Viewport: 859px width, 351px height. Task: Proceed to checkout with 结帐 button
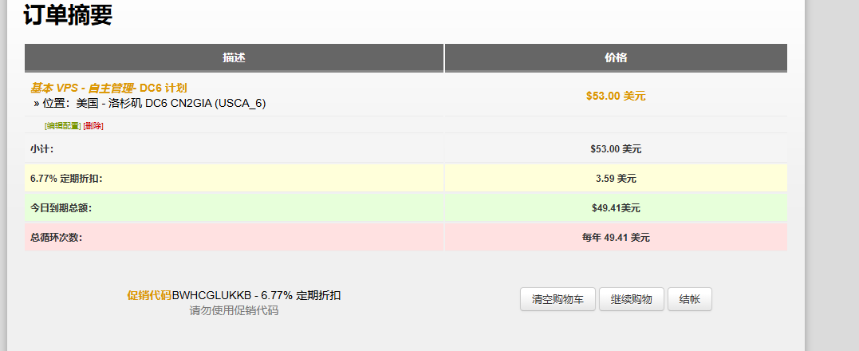coord(690,299)
